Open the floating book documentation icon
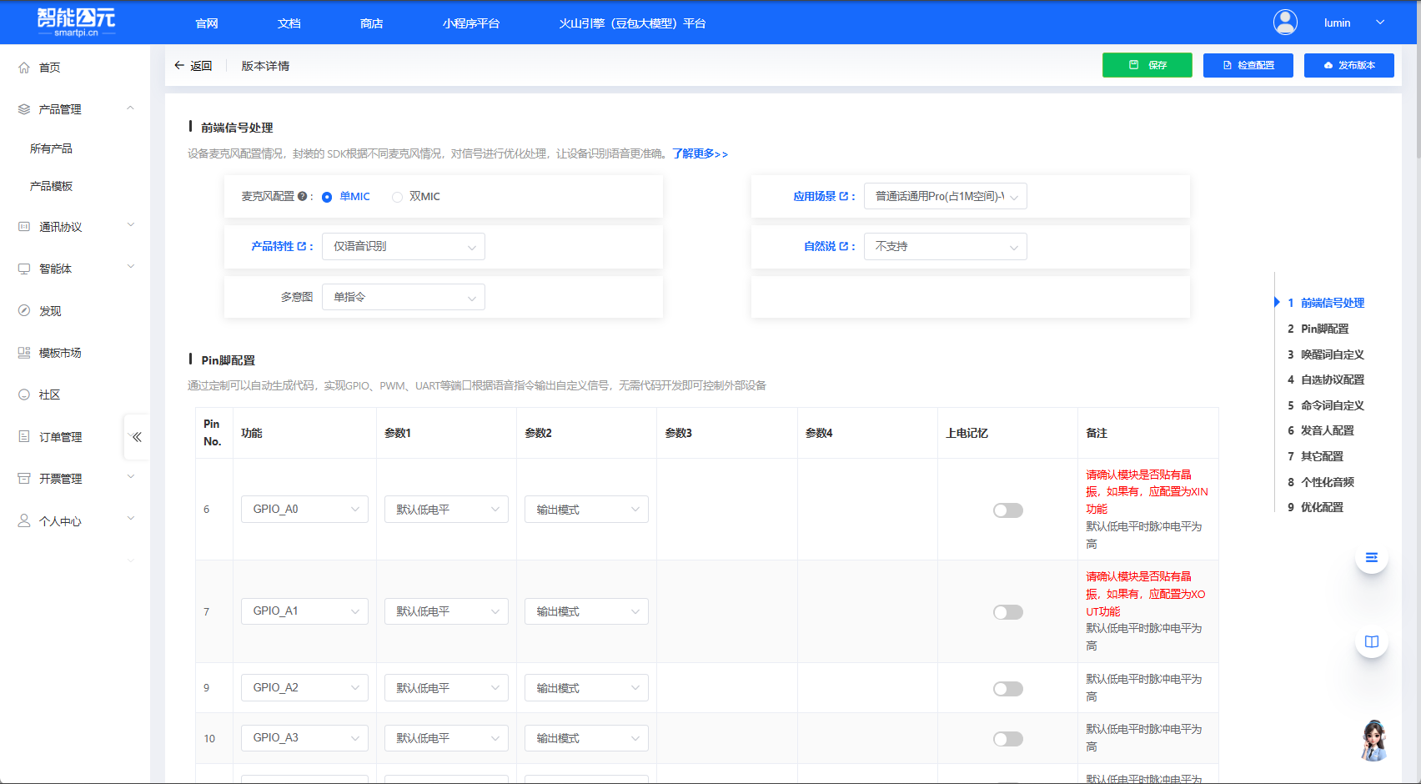The image size is (1421, 784). coord(1371,641)
